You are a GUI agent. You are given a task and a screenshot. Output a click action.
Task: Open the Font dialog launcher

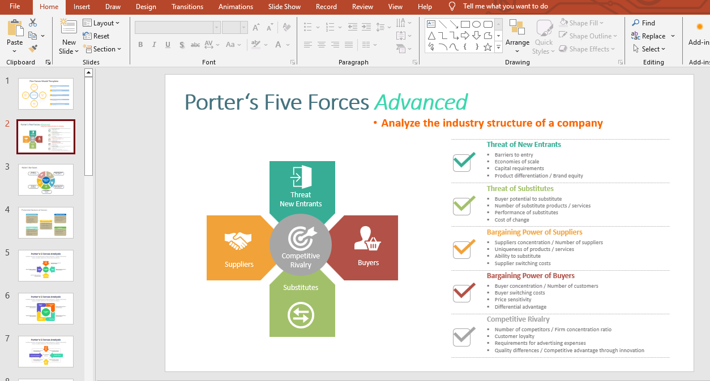coord(293,62)
